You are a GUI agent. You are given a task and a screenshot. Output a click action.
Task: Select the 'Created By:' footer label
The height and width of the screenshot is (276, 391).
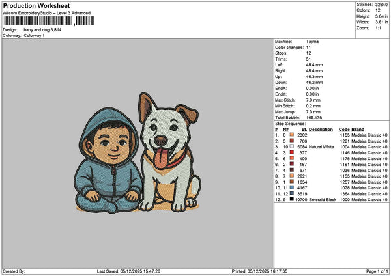click(14, 271)
